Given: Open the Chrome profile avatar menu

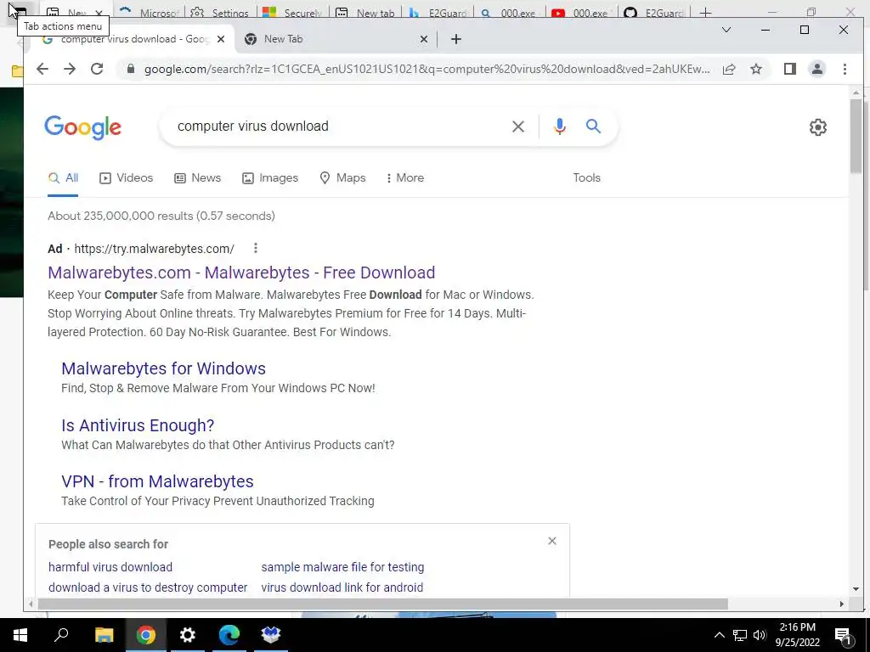Looking at the screenshot, I should [x=817, y=69].
